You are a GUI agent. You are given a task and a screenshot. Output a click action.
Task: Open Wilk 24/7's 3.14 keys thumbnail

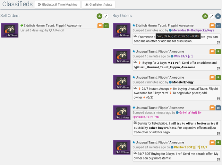pyautogui.click(x=122, y=56)
